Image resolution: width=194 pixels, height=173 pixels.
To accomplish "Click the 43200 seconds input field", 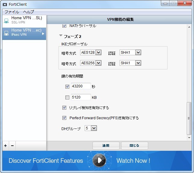I will [81, 86].
